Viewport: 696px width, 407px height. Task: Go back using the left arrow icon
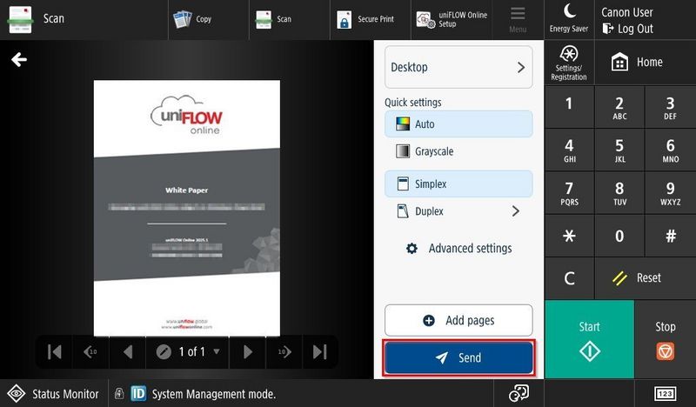pyautogui.click(x=19, y=59)
